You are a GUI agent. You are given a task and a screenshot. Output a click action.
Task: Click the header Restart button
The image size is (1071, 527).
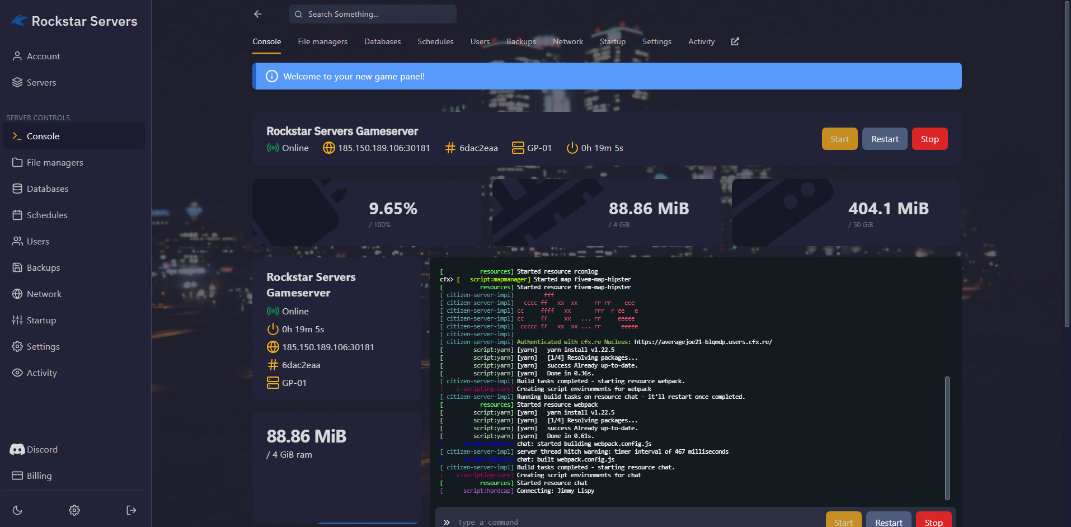click(885, 139)
